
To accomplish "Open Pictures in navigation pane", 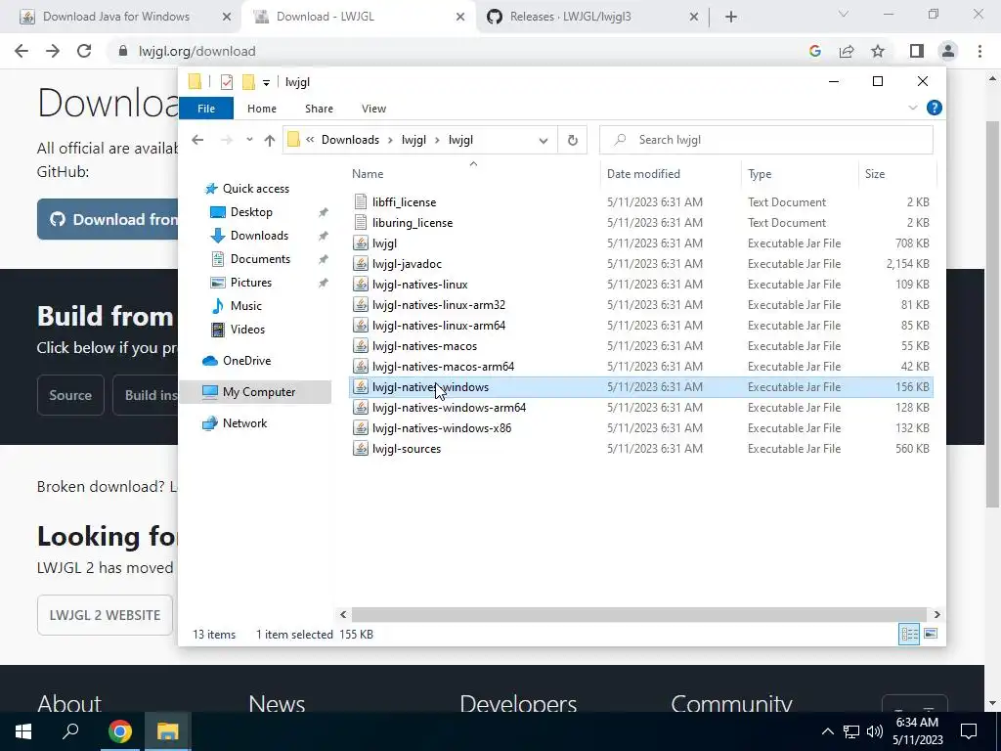I will [250, 283].
